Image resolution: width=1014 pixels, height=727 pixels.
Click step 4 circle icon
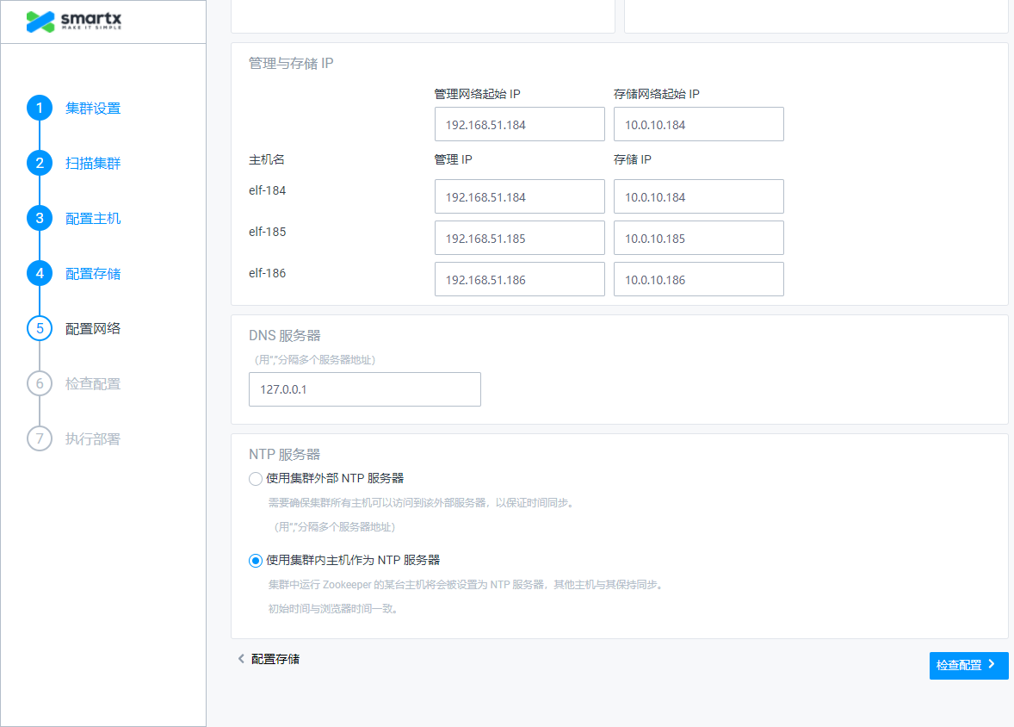pos(40,274)
